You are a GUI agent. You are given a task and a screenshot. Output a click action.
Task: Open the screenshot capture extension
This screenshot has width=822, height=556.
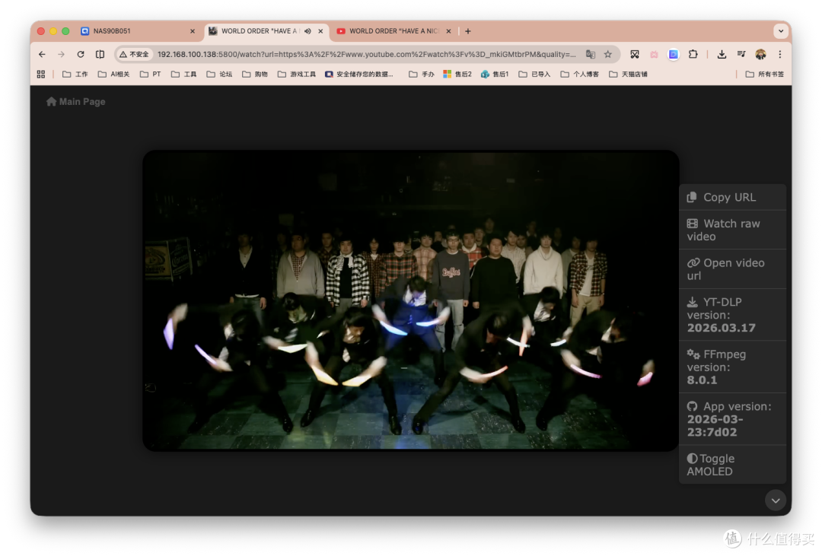pos(635,54)
